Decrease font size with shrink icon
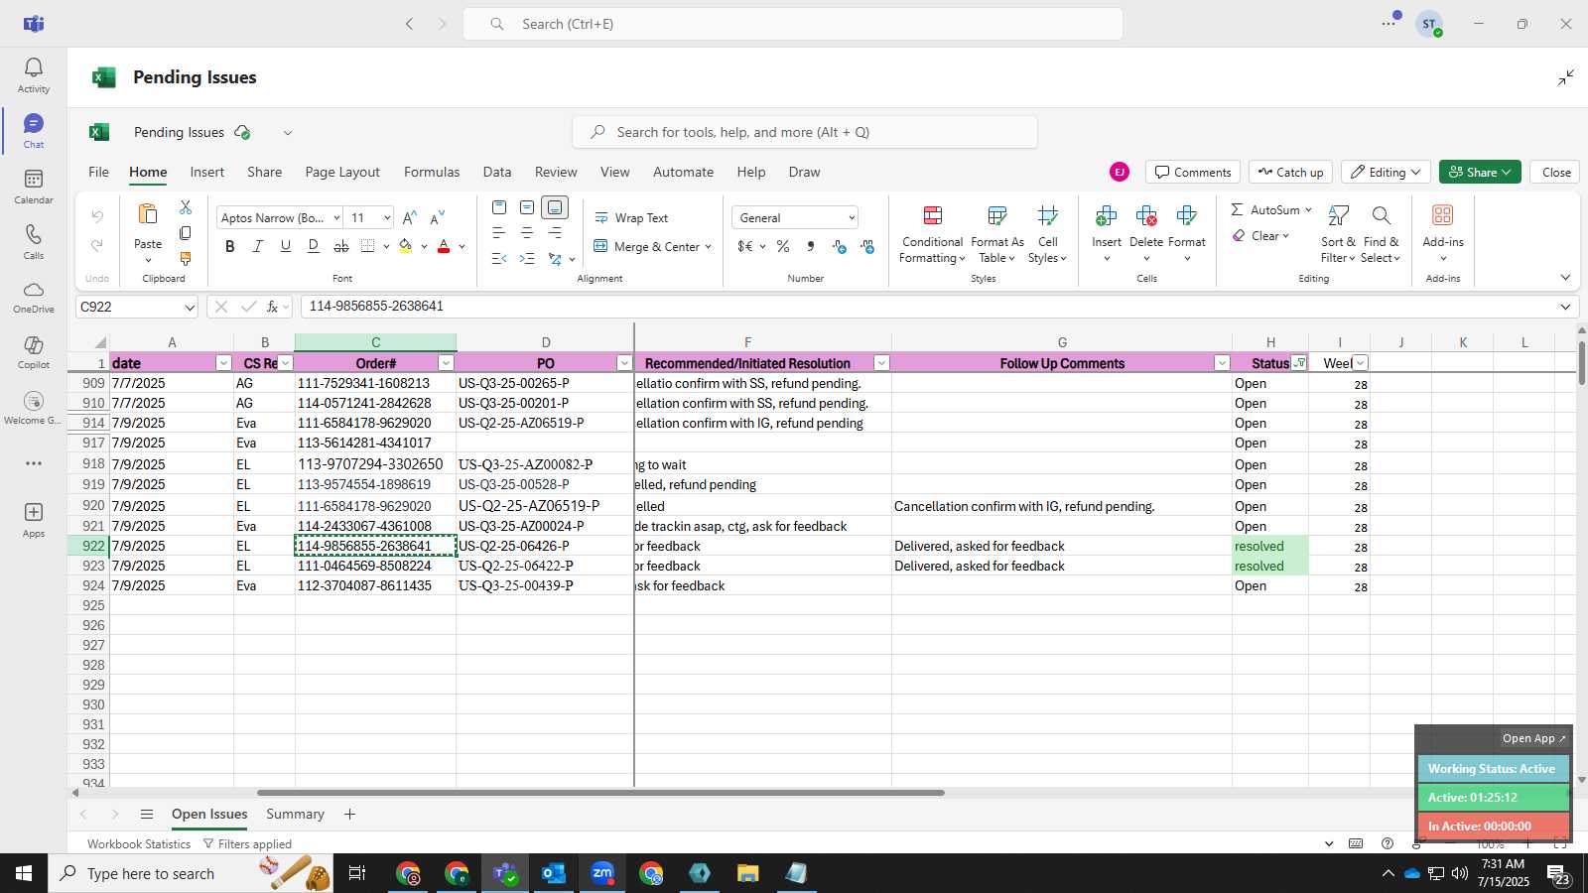Screen dimensions: 1588x893 click(438, 217)
